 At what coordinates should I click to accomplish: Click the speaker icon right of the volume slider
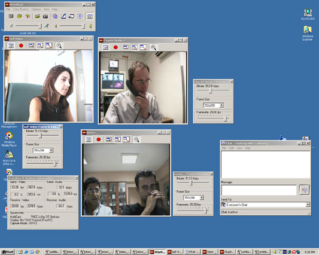click(91, 26)
